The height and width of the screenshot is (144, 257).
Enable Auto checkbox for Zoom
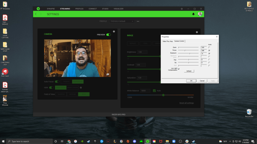[x=209, y=47]
